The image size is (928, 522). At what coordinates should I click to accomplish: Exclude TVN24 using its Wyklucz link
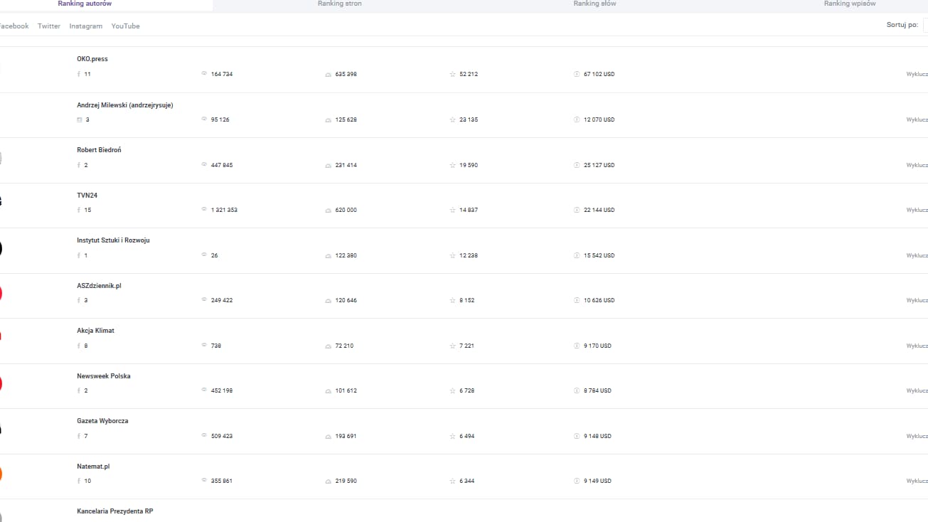coord(917,210)
